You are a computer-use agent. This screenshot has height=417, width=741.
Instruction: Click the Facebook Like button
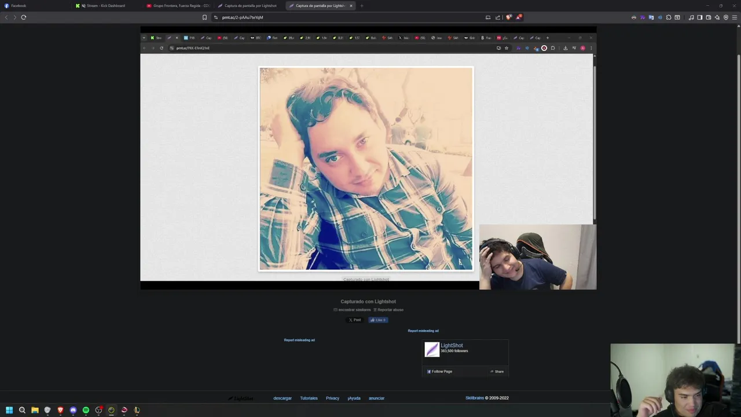[378, 320]
